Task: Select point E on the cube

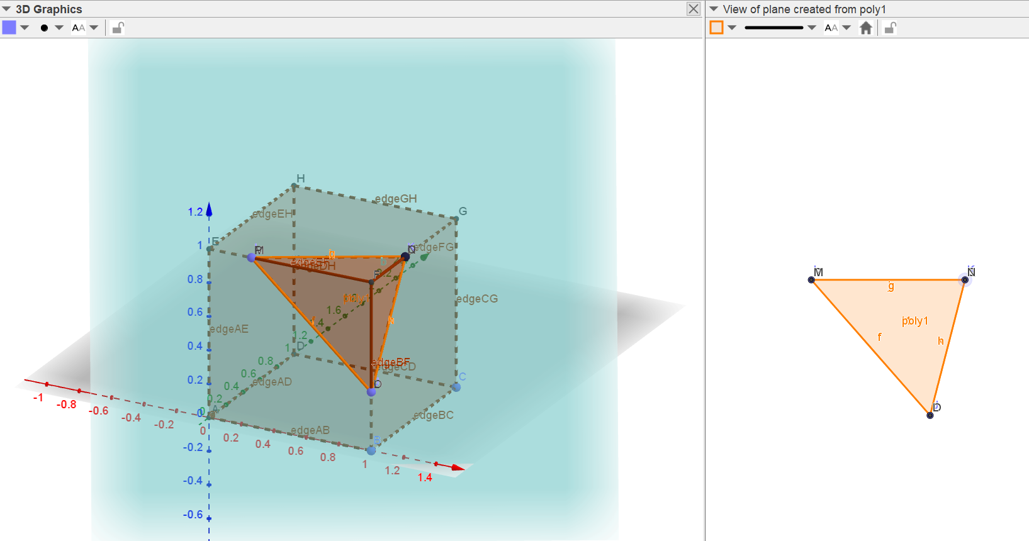Action: 210,249
